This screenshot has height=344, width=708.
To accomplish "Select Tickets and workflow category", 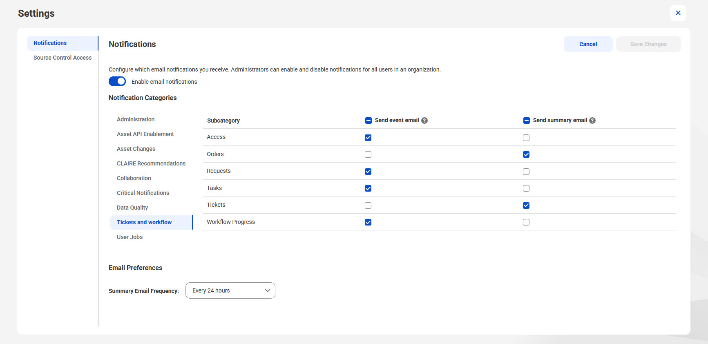I will point(151,222).
